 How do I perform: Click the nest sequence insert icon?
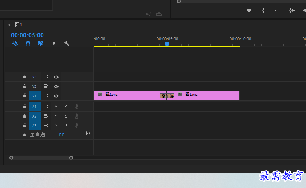pyautogui.click(x=15, y=43)
